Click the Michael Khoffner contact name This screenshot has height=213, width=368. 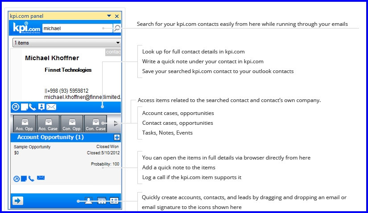[52, 58]
